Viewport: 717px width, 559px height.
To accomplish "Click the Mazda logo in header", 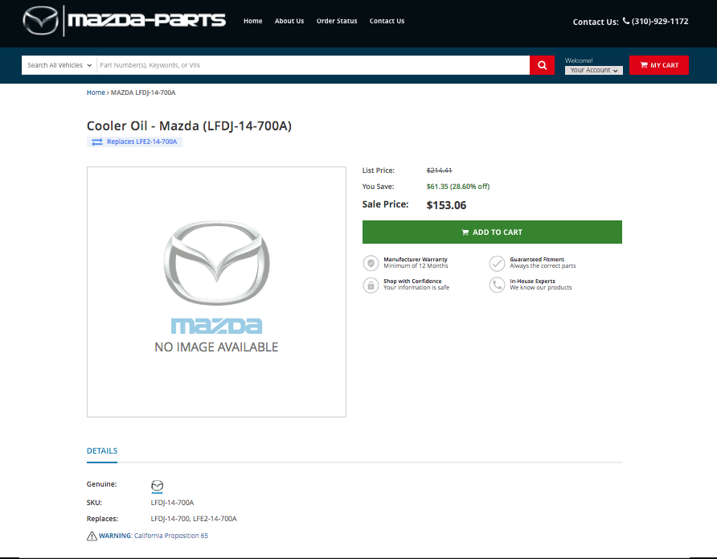I will pos(41,21).
